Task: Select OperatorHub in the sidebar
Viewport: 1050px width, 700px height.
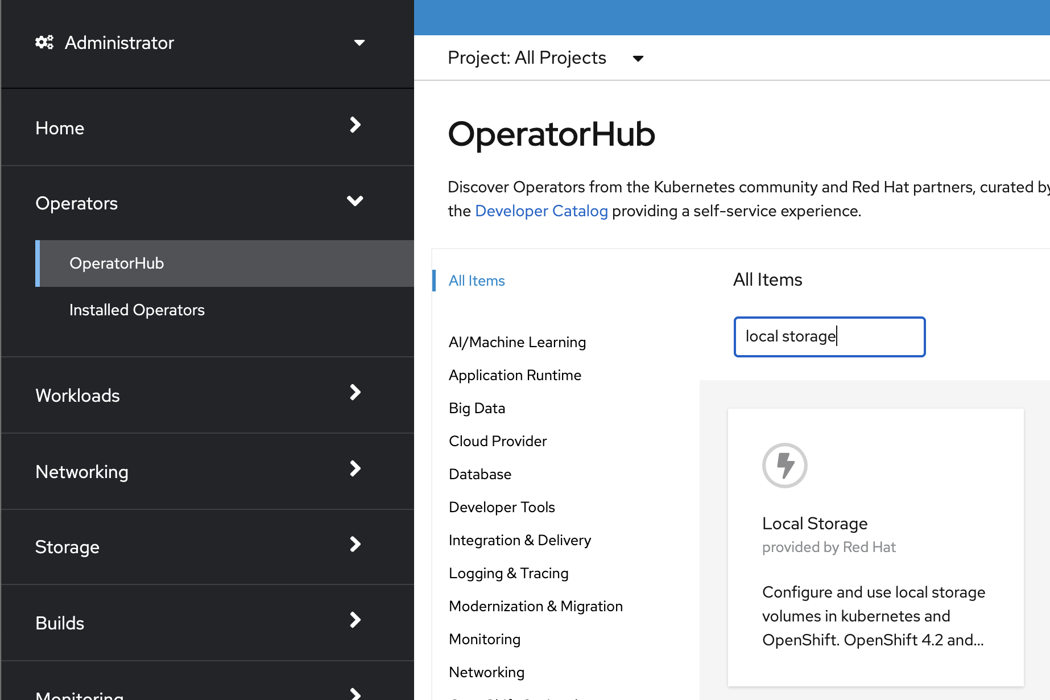Action: 225,263
